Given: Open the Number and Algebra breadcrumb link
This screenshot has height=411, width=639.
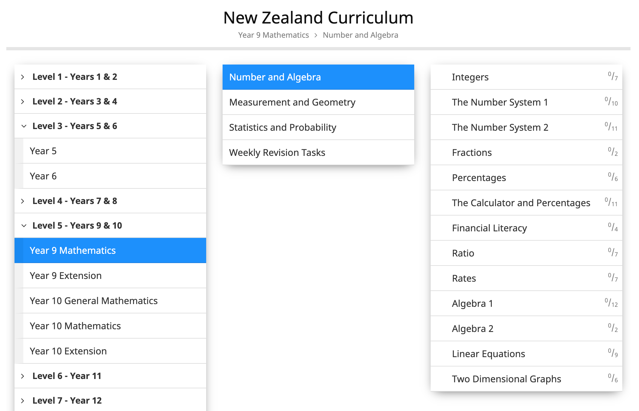Looking at the screenshot, I should (361, 35).
